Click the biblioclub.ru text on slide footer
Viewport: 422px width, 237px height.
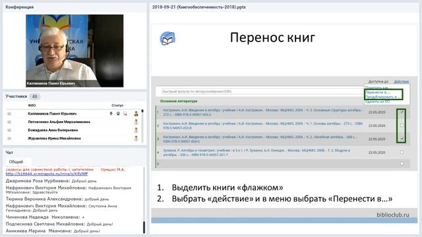[393, 215]
